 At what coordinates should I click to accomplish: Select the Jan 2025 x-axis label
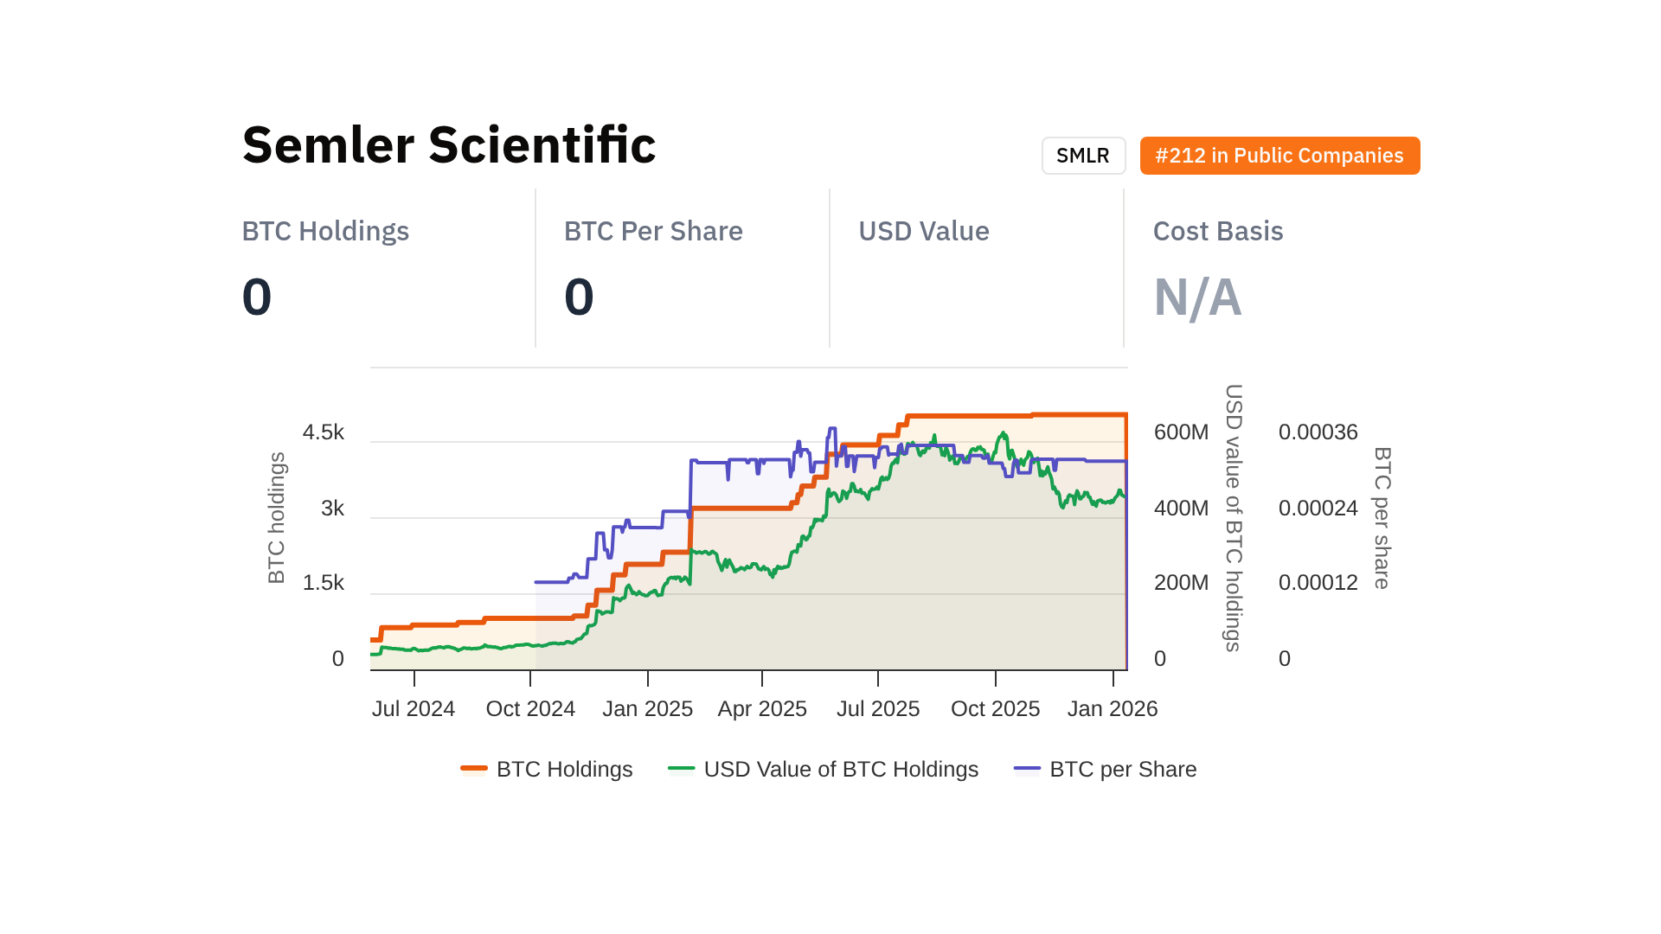click(648, 709)
